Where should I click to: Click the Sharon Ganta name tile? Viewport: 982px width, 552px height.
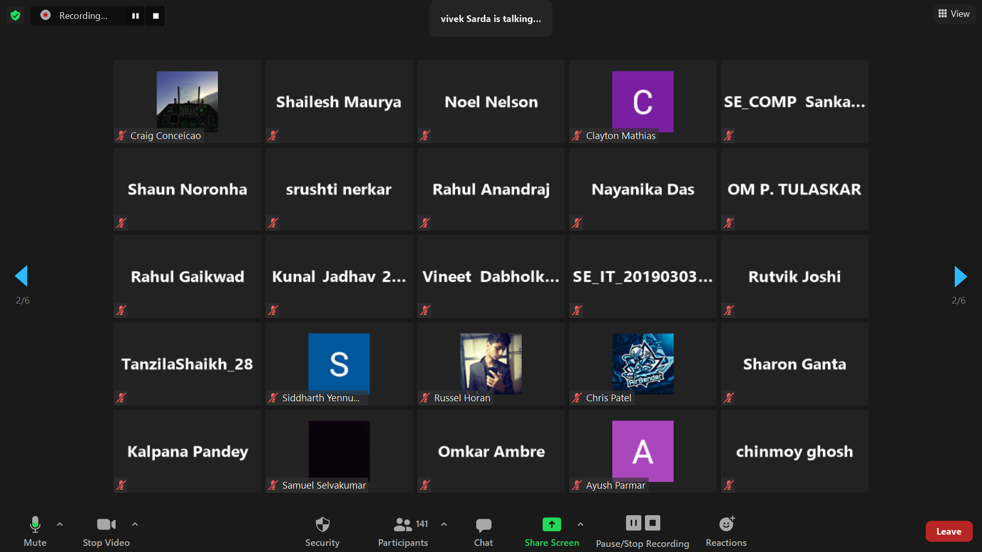coord(795,364)
